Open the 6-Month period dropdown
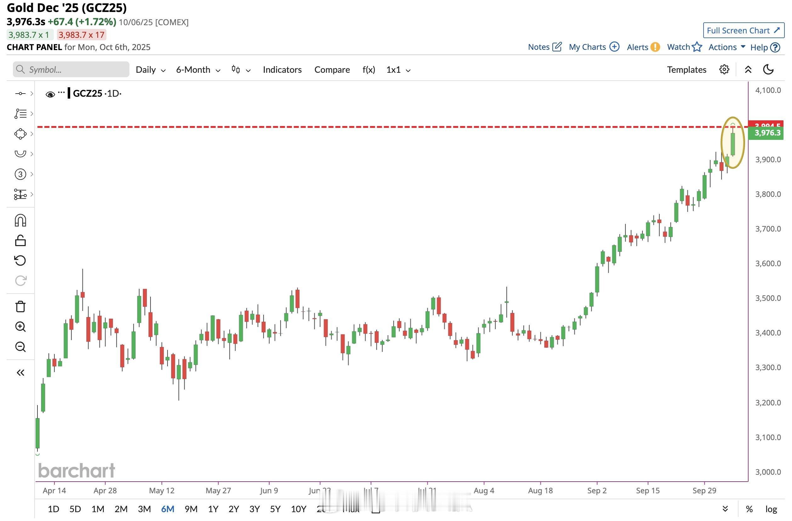The height and width of the screenshot is (521, 792). tap(198, 70)
